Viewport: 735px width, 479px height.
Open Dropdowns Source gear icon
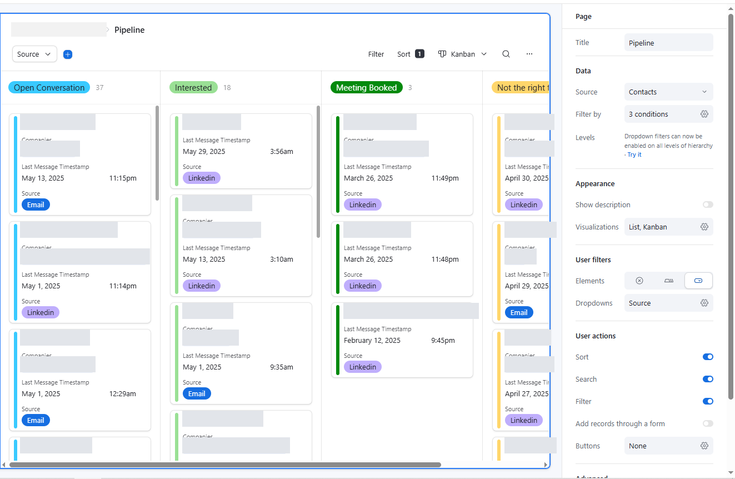pos(704,303)
